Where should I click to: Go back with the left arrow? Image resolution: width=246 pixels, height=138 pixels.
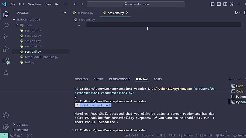tap(75, 4)
